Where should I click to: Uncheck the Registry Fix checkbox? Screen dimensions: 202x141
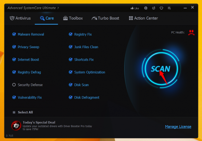[70, 34]
